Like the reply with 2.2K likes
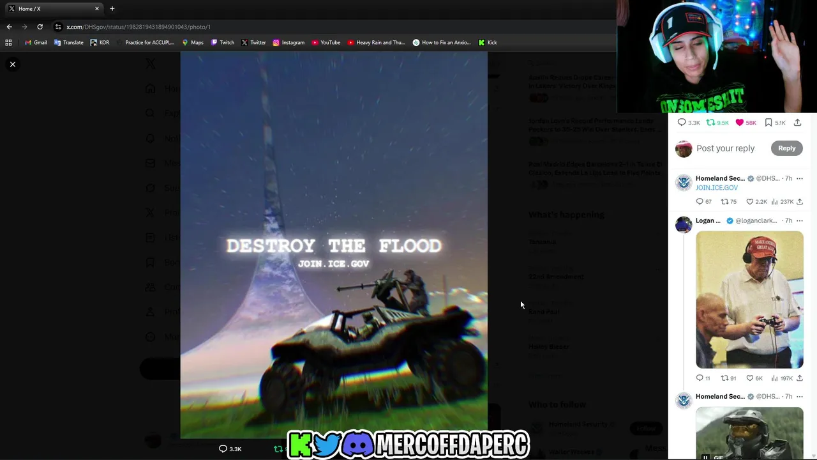Screen dimensions: 817x460 (x=757, y=201)
